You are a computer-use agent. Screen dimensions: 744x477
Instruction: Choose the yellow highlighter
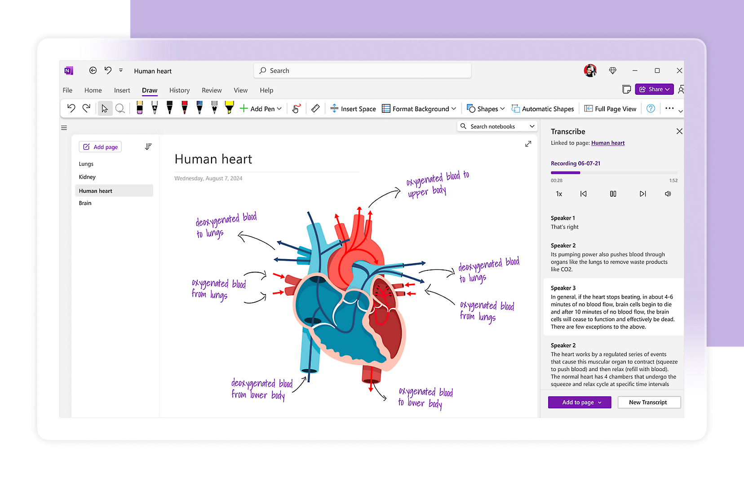230,108
